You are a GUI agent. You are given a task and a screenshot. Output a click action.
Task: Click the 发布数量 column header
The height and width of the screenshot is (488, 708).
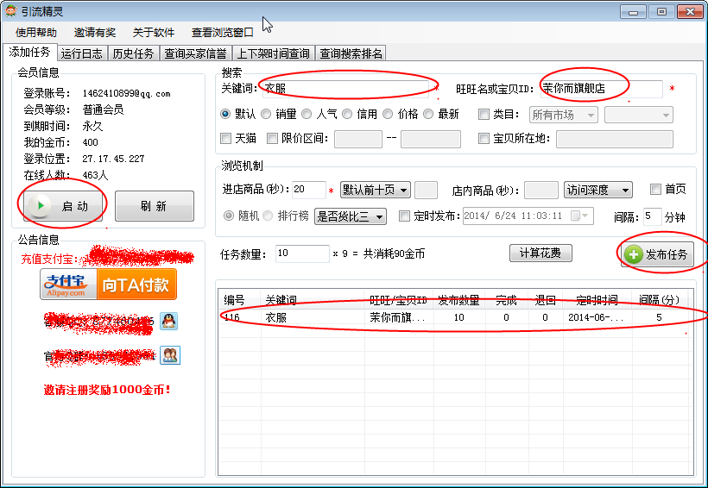click(x=459, y=300)
